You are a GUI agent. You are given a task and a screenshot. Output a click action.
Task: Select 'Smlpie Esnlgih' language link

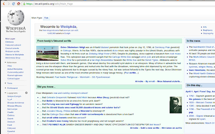pos(14,96)
